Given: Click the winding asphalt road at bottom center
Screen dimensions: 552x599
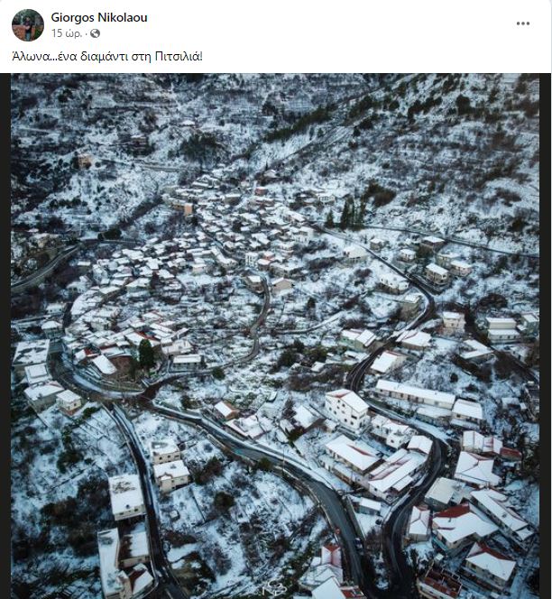Looking at the screenshot, I should 336,508.
